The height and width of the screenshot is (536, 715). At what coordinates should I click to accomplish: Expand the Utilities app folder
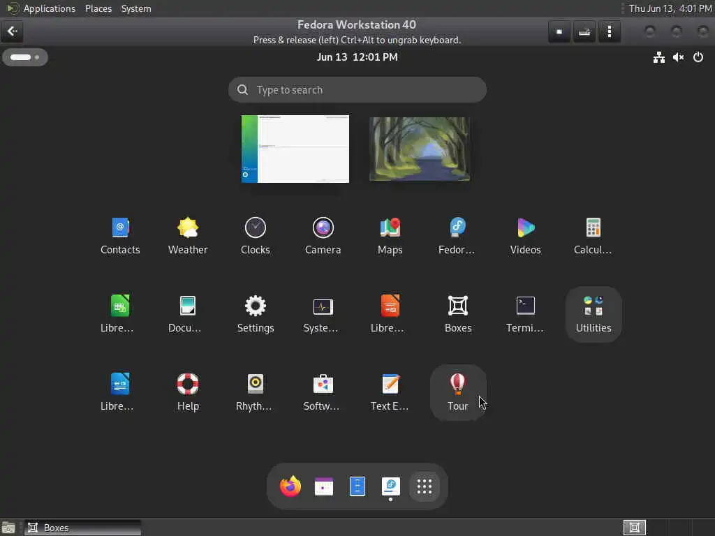[594, 315]
